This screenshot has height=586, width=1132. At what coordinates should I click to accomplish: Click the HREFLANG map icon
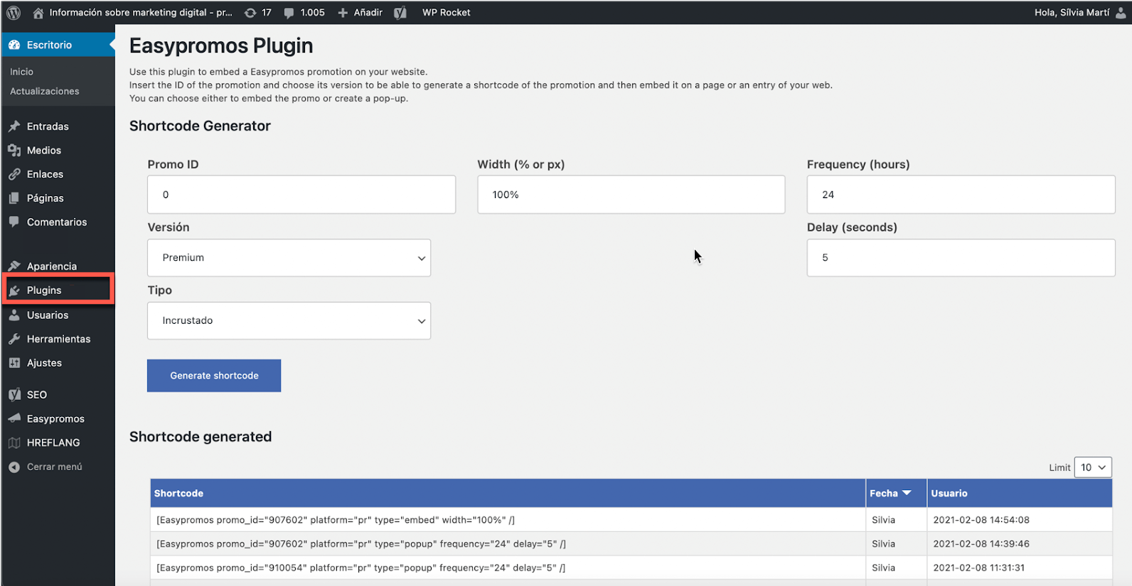pyautogui.click(x=14, y=443)
